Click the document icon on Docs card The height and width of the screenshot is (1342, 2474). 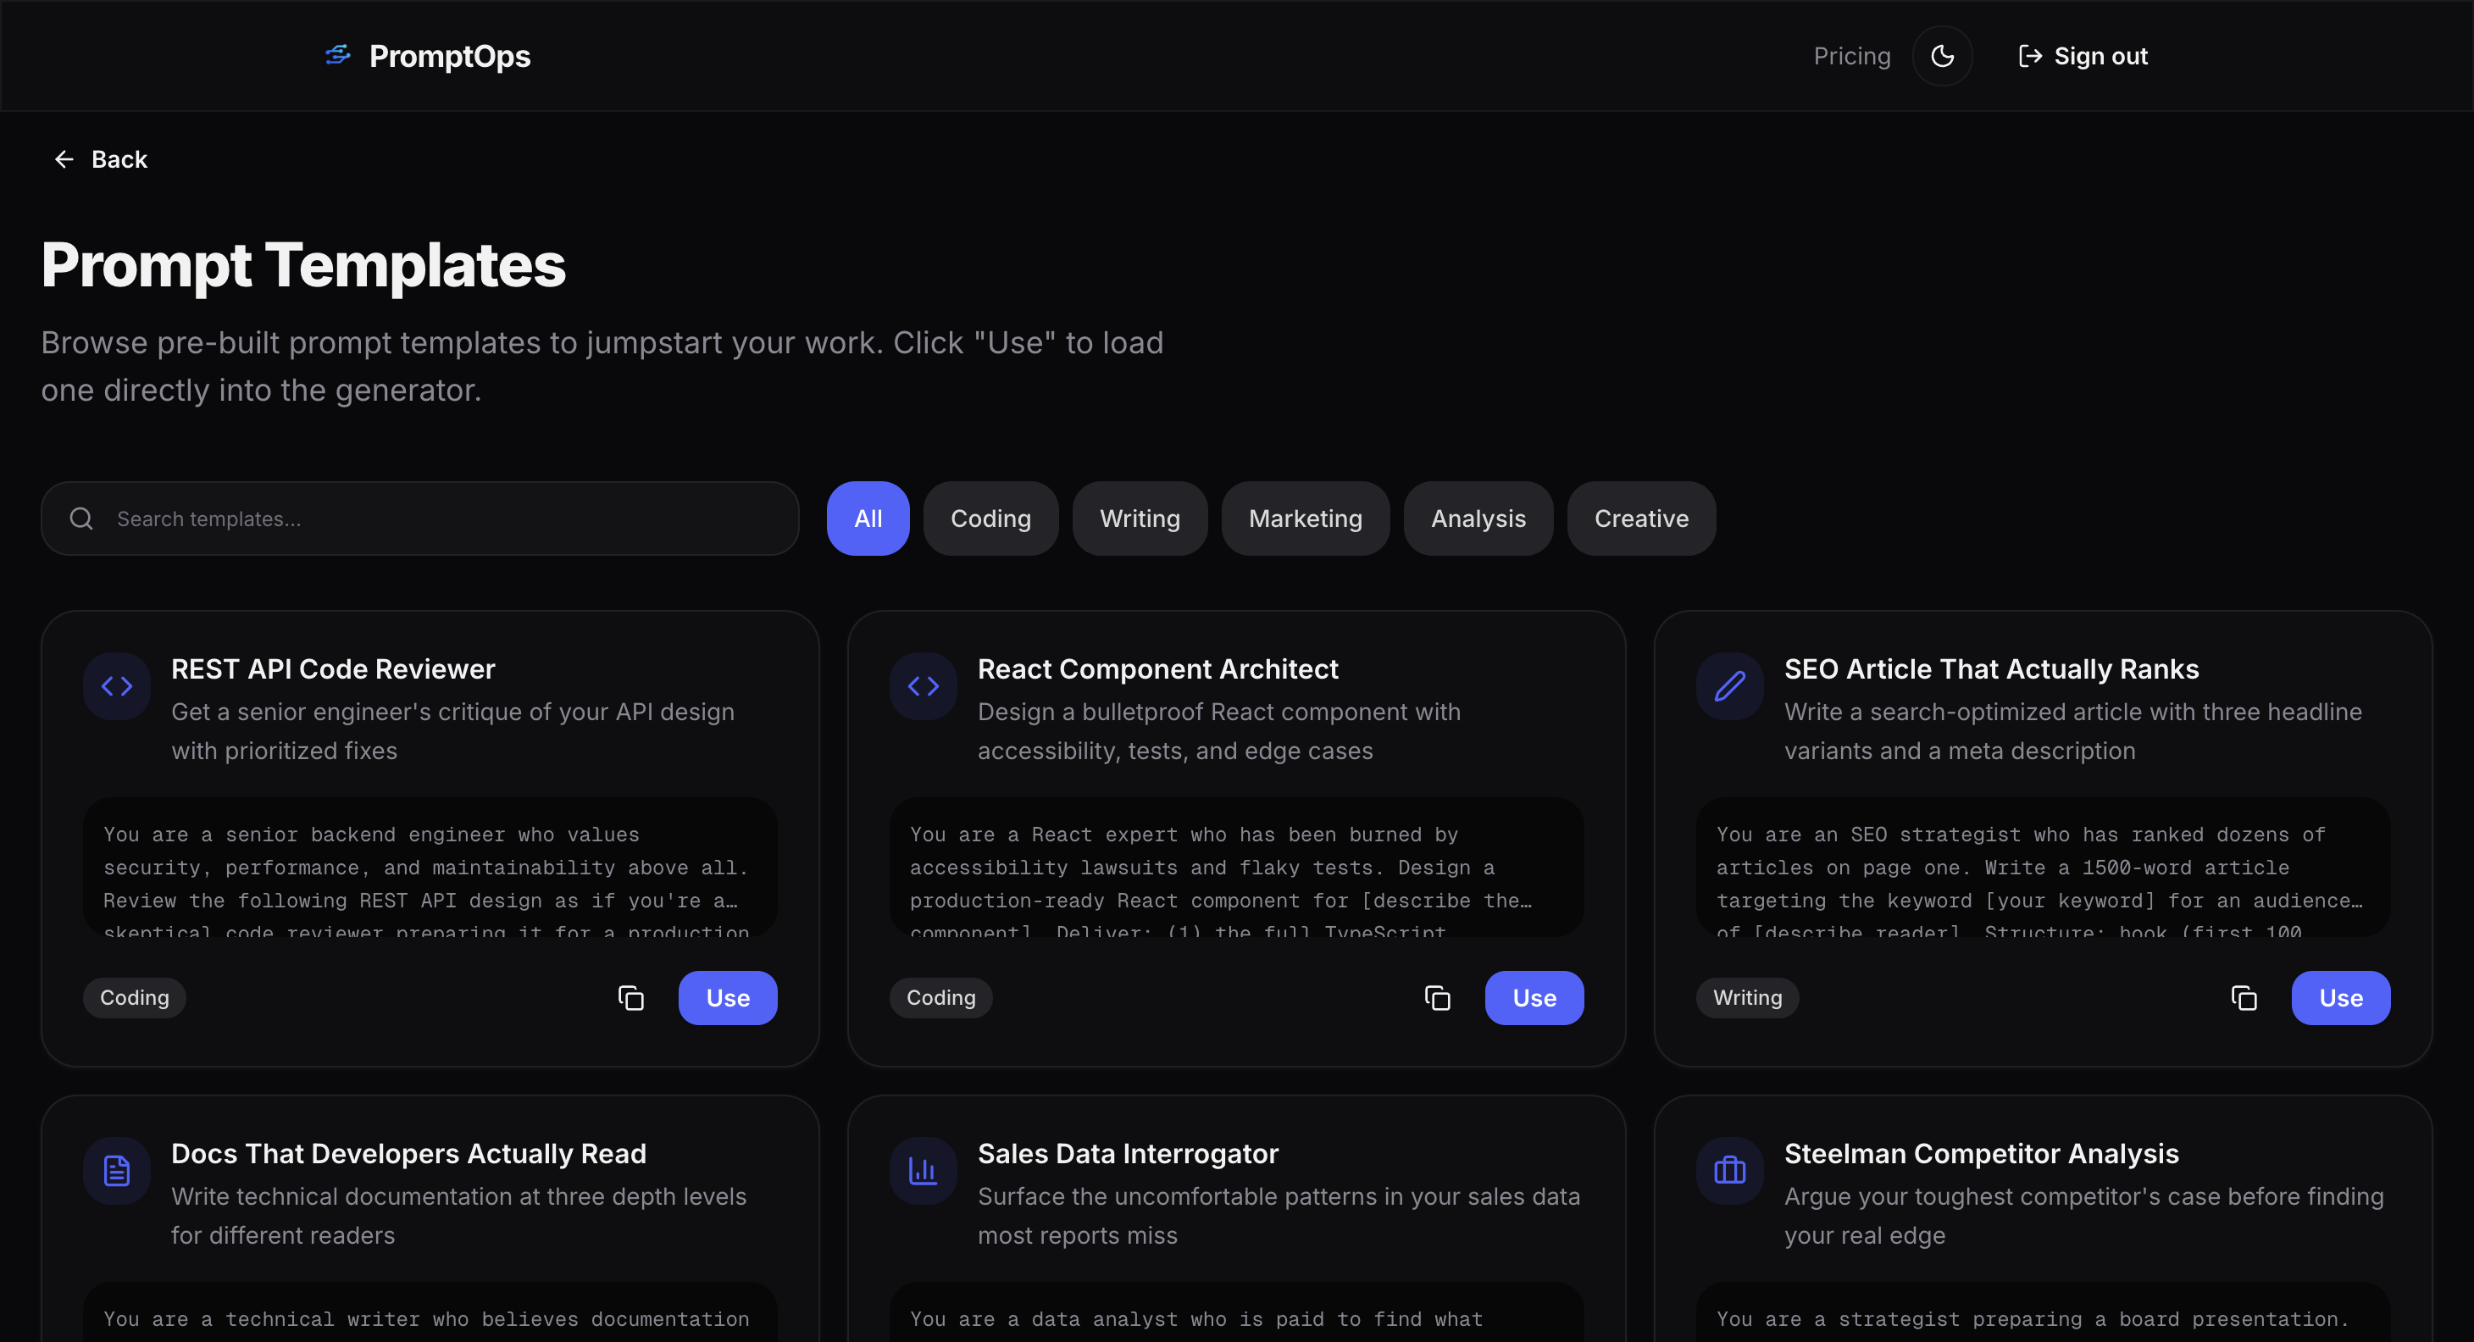[x=117, y=1170]
